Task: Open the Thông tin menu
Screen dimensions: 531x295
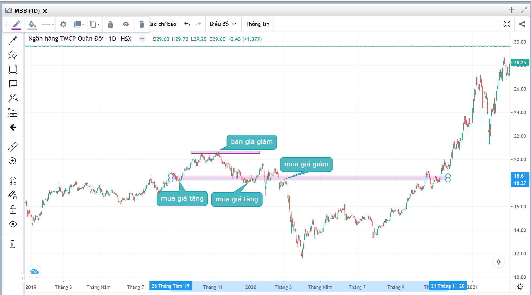Action: [x=257, y=24]
